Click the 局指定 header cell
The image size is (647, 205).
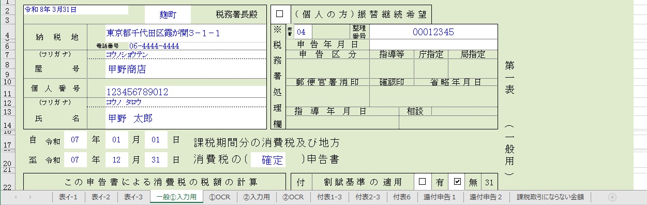[x=473, y=54]
